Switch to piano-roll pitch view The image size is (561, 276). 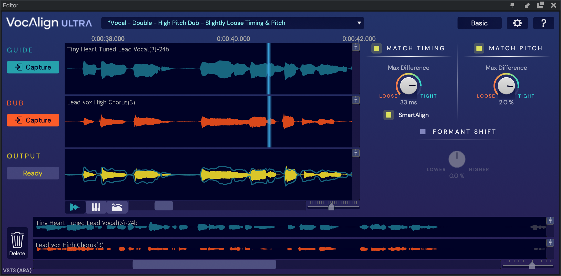(96, 207)
